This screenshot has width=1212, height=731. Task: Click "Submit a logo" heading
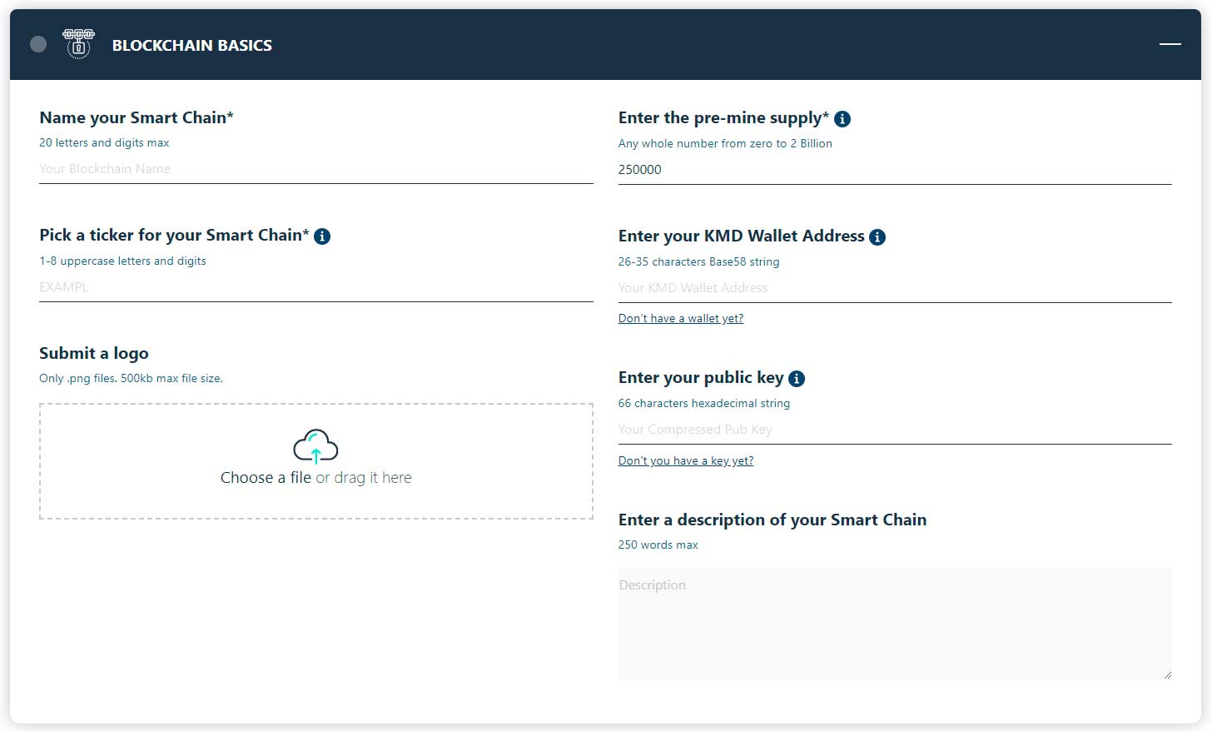pyautogui.click(x=94, y=354)
